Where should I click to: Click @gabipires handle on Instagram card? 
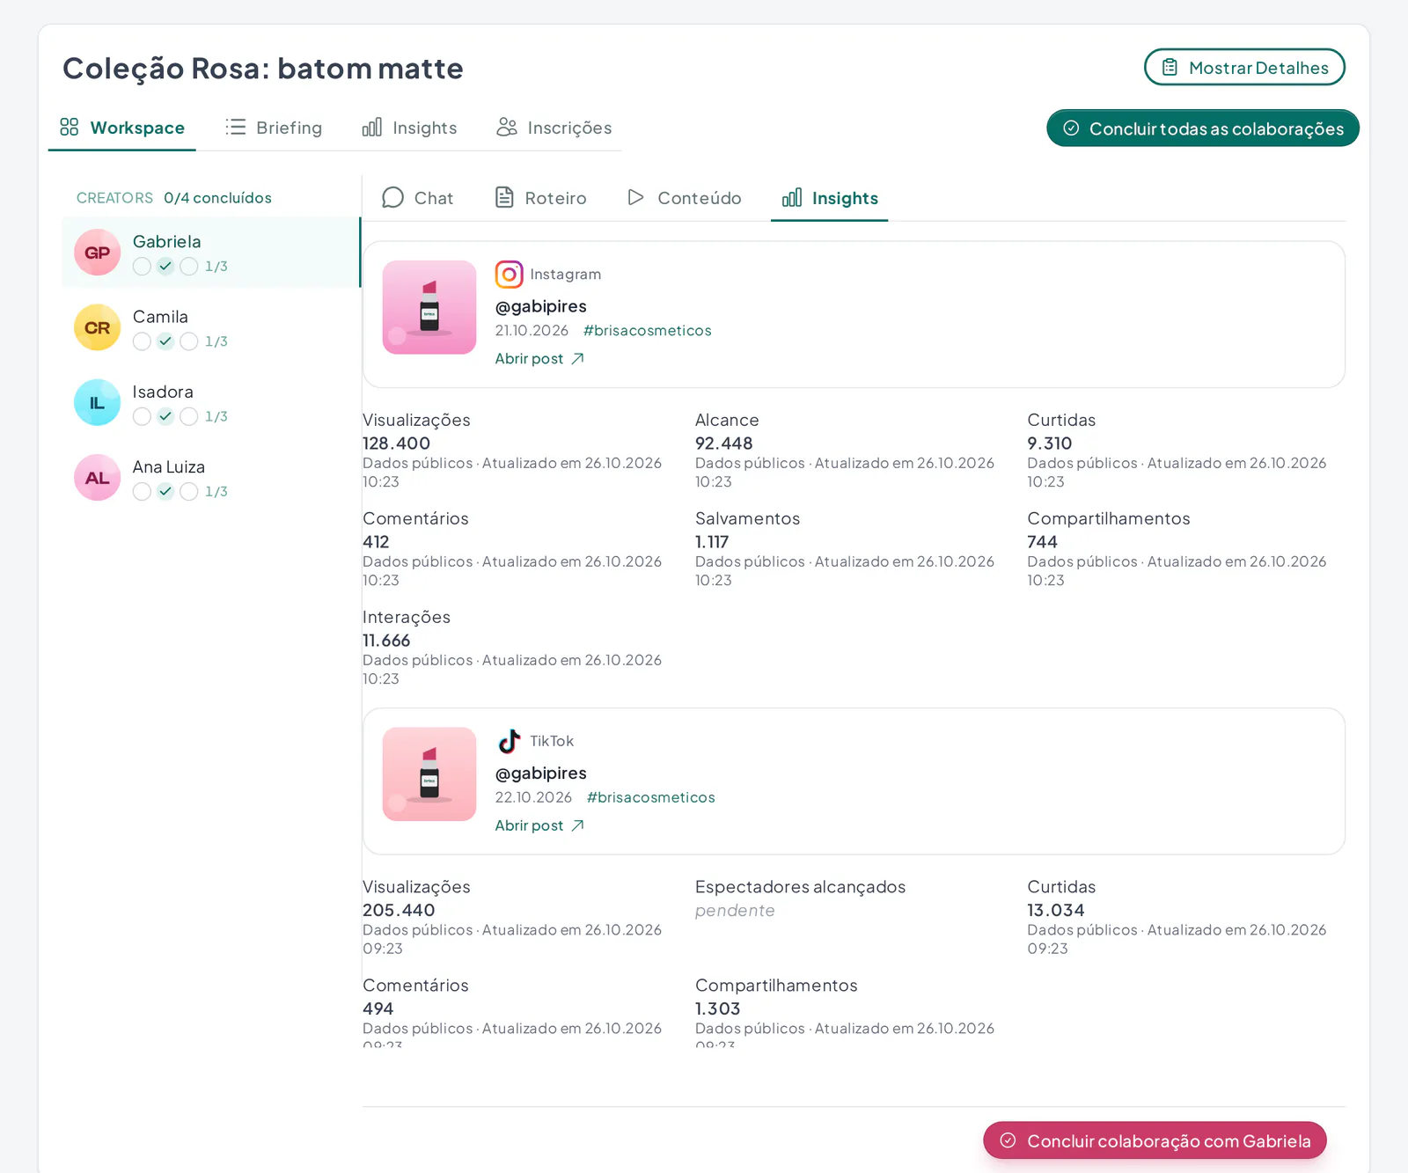tap(540, 306)
